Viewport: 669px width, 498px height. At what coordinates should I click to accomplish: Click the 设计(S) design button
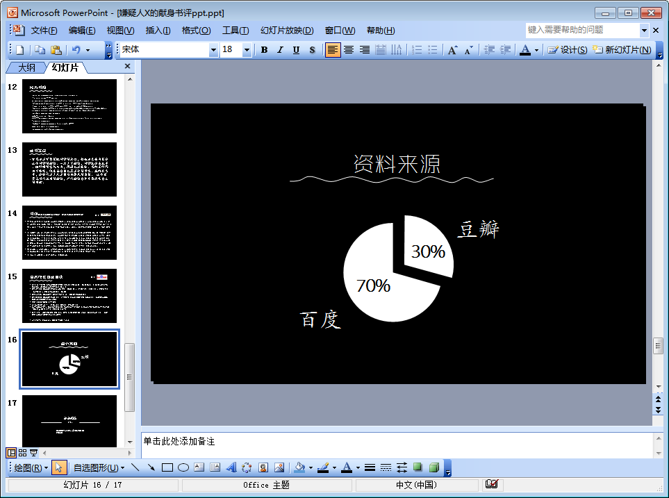tap(568, 50)
